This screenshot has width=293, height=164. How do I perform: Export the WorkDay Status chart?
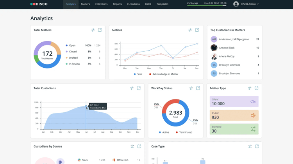pos(198,88)
